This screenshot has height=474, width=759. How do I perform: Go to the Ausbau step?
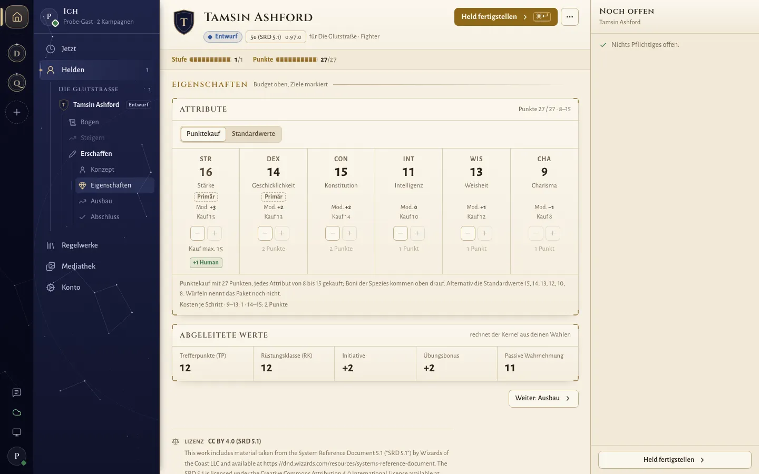pos(115,201)
